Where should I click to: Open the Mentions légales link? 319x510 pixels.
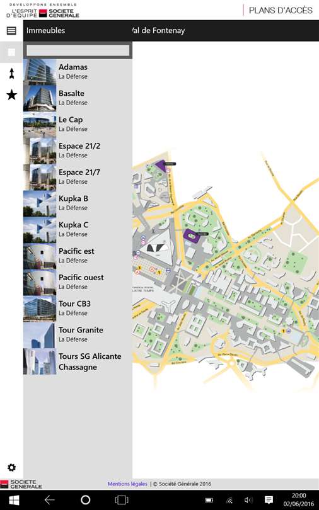[x=127, y=484]
